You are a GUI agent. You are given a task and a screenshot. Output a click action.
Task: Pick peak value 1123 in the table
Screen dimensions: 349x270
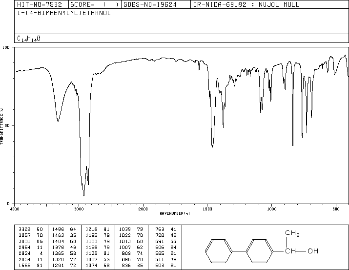pos(91,253)
